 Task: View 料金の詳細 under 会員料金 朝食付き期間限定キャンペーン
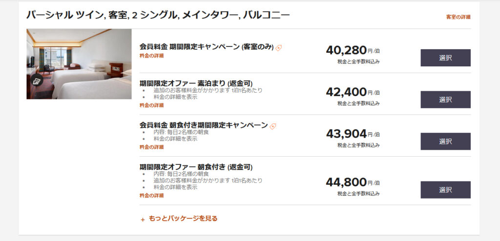[151, 147]
